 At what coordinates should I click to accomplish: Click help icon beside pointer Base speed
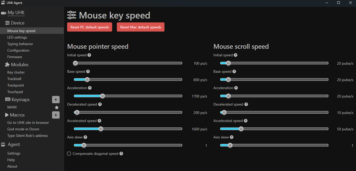[88, 71]
